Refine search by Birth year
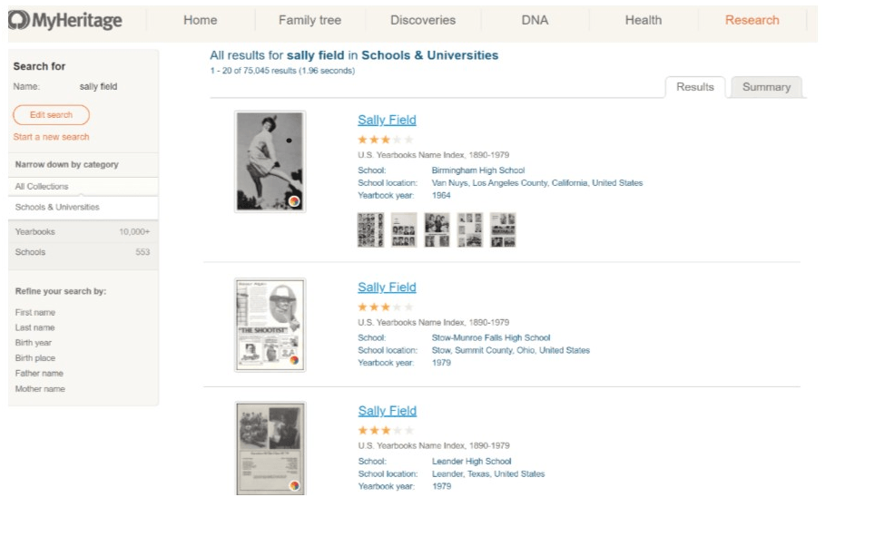Viewport: 894px width, 536px height. click(34, 343)
